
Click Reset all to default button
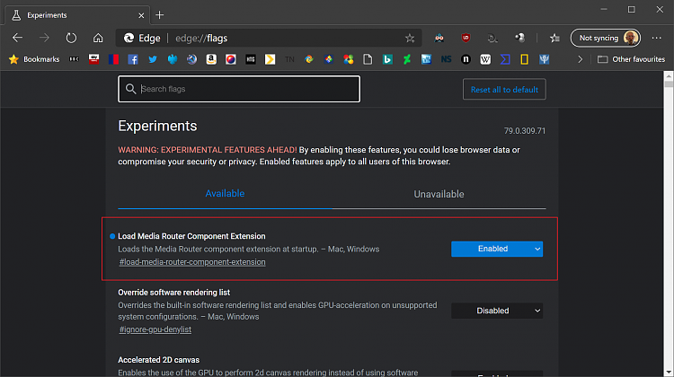(x=504, y=89)
